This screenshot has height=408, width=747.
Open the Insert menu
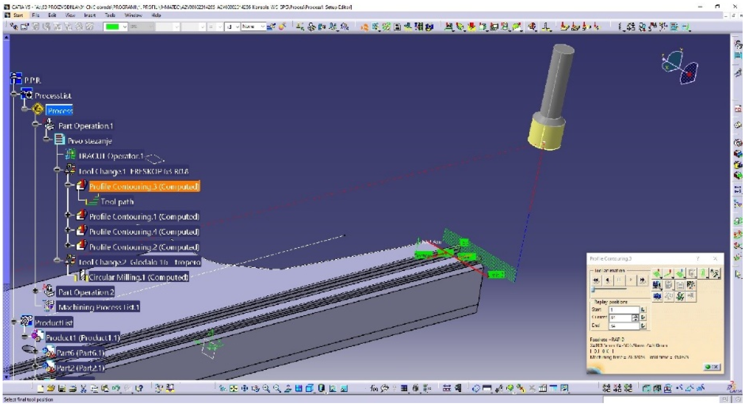pyautogui.click(x=89, y=15)
